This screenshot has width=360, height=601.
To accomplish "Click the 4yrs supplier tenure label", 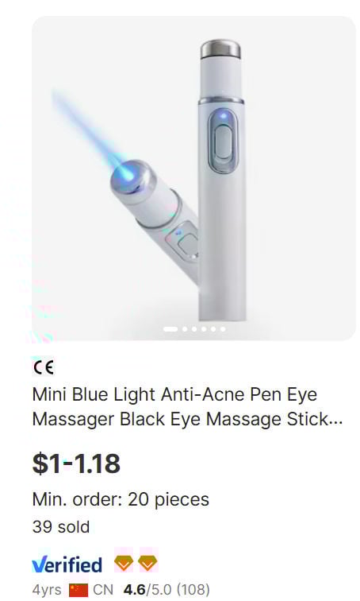I will tap(46, 590).
